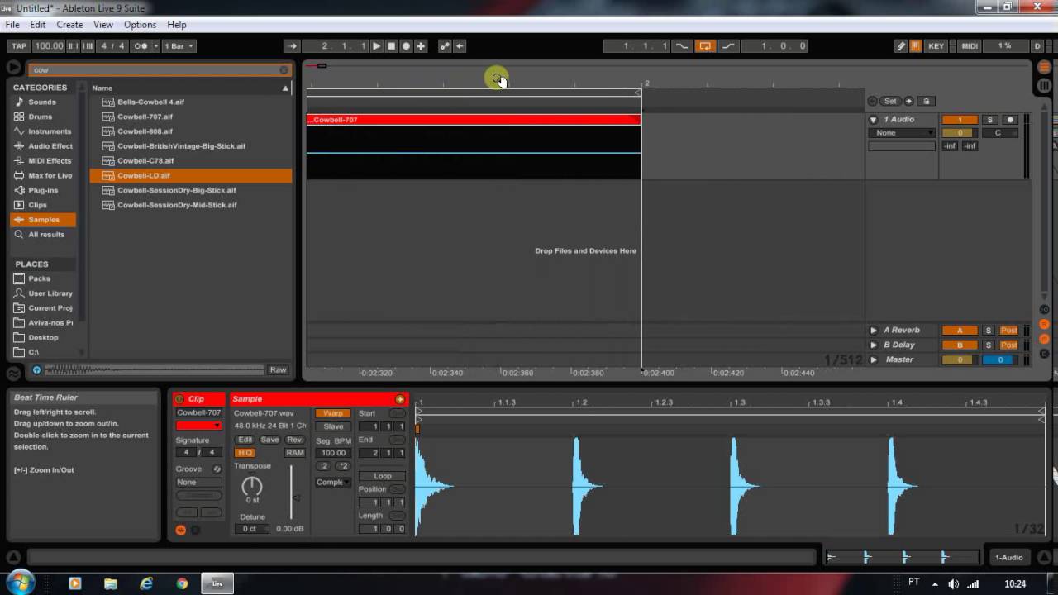Open 1 Audio track None chooser

[x=902, y=133]
